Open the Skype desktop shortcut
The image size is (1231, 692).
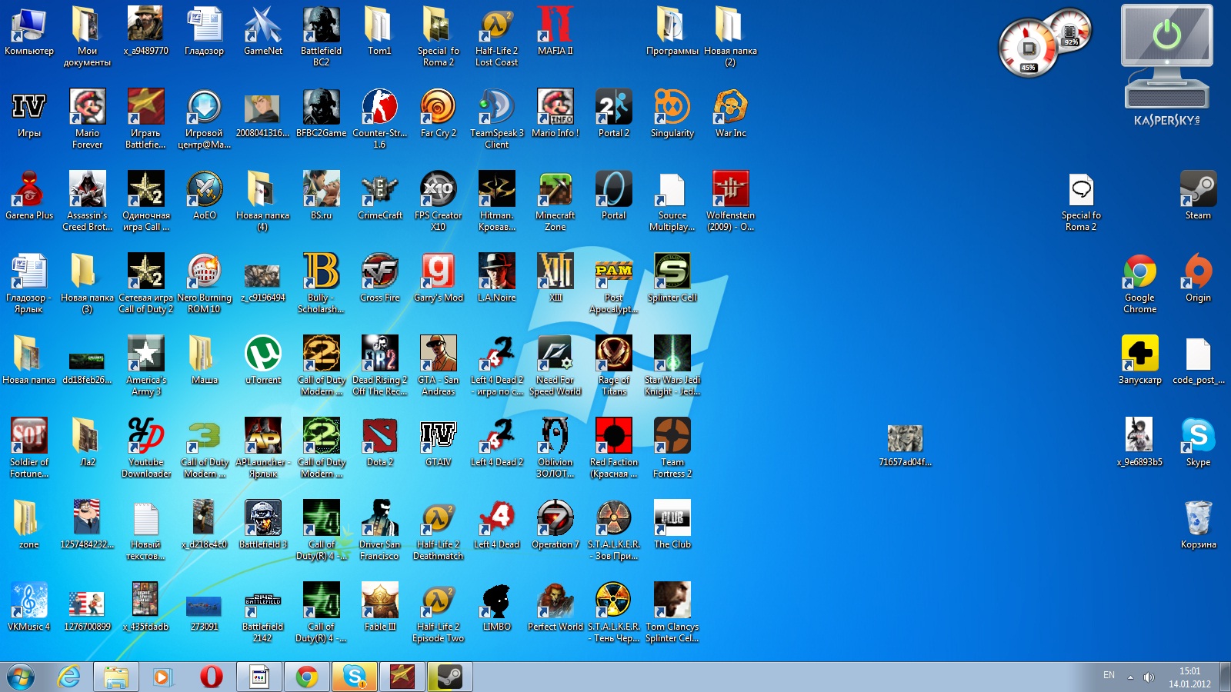(1198, 436)
